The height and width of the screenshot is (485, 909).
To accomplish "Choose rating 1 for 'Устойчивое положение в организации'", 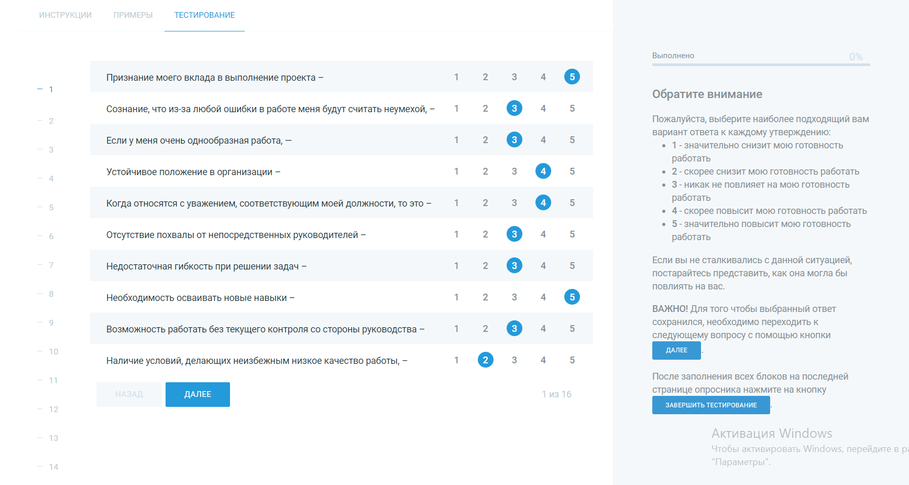I will coord(456,171).
